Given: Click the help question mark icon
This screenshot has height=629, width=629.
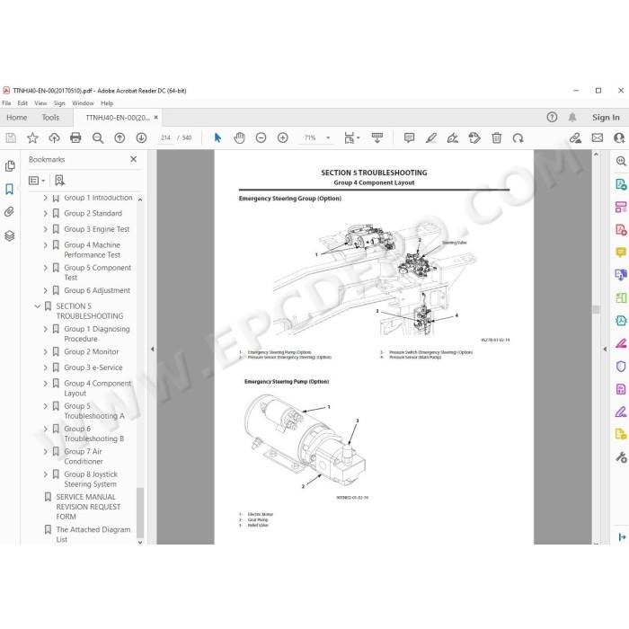Looking at the screenshot, I should pyautogui.click(x=552, y=117).
